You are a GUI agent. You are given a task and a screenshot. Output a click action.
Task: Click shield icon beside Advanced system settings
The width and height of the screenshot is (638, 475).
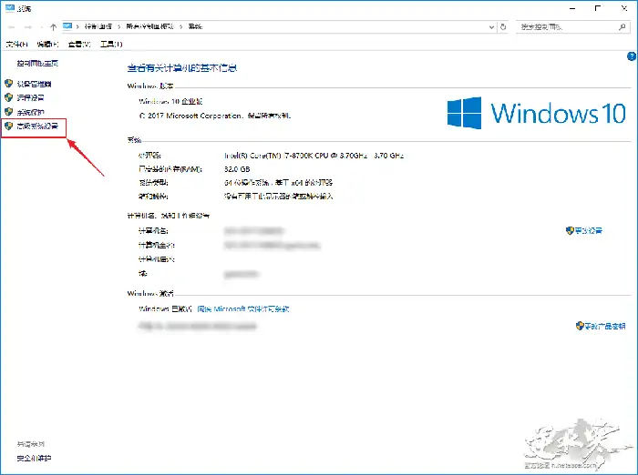pos(8,126)
